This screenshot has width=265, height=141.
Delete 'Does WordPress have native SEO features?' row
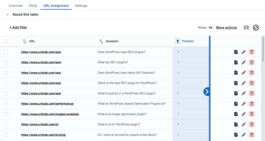coord(252,73)
